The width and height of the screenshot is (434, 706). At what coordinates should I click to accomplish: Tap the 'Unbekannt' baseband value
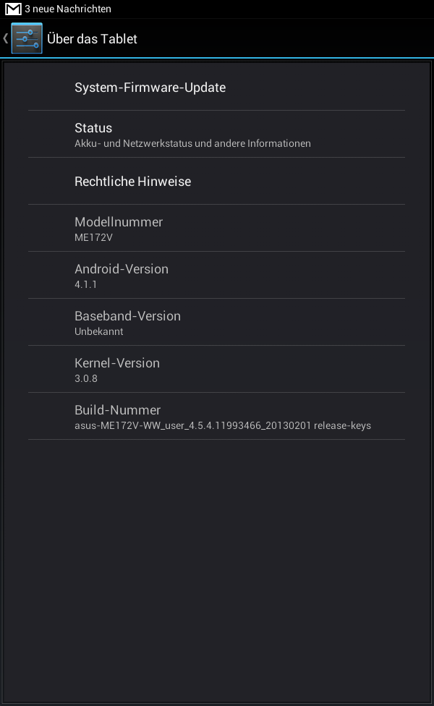[x=99, y=331]
